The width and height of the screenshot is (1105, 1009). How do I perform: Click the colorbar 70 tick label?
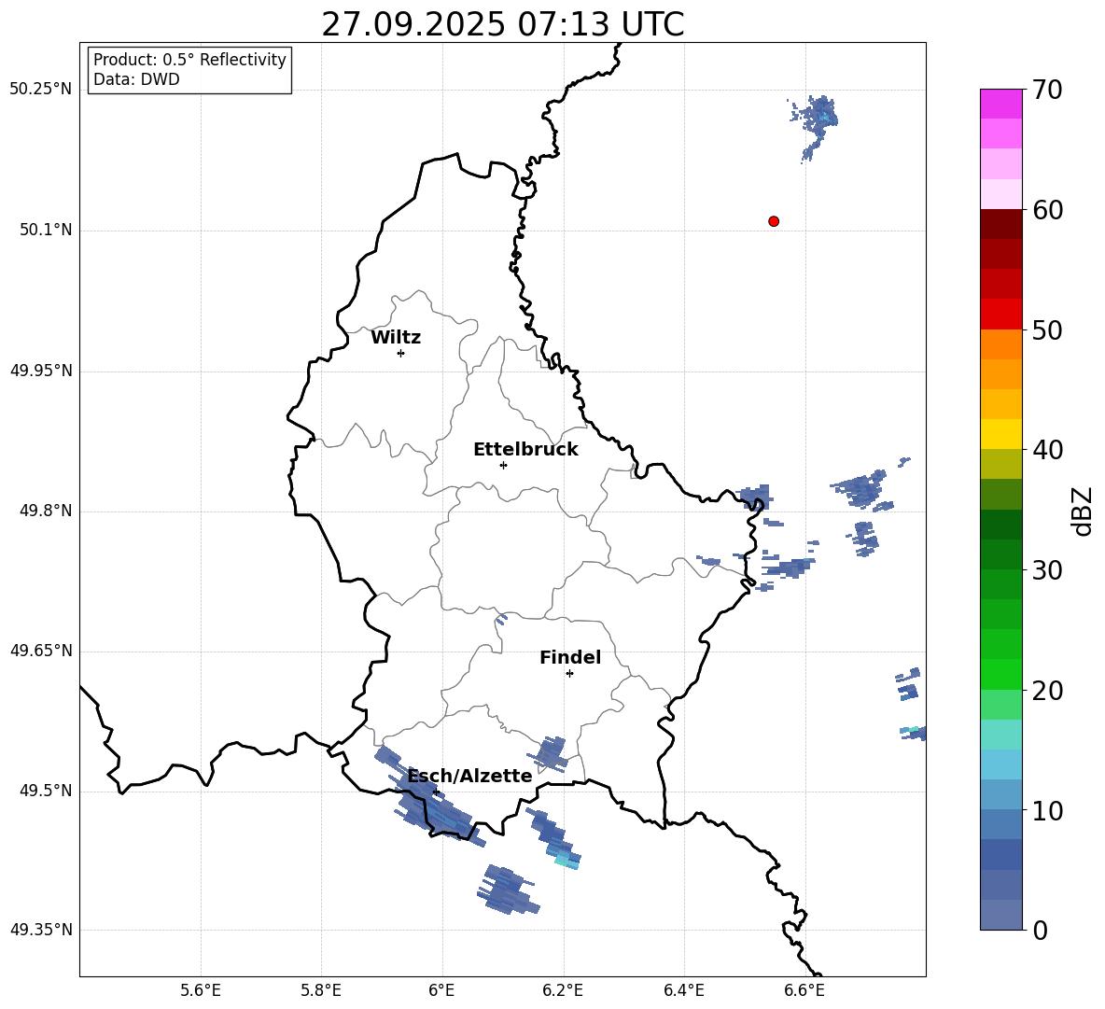1048,90
